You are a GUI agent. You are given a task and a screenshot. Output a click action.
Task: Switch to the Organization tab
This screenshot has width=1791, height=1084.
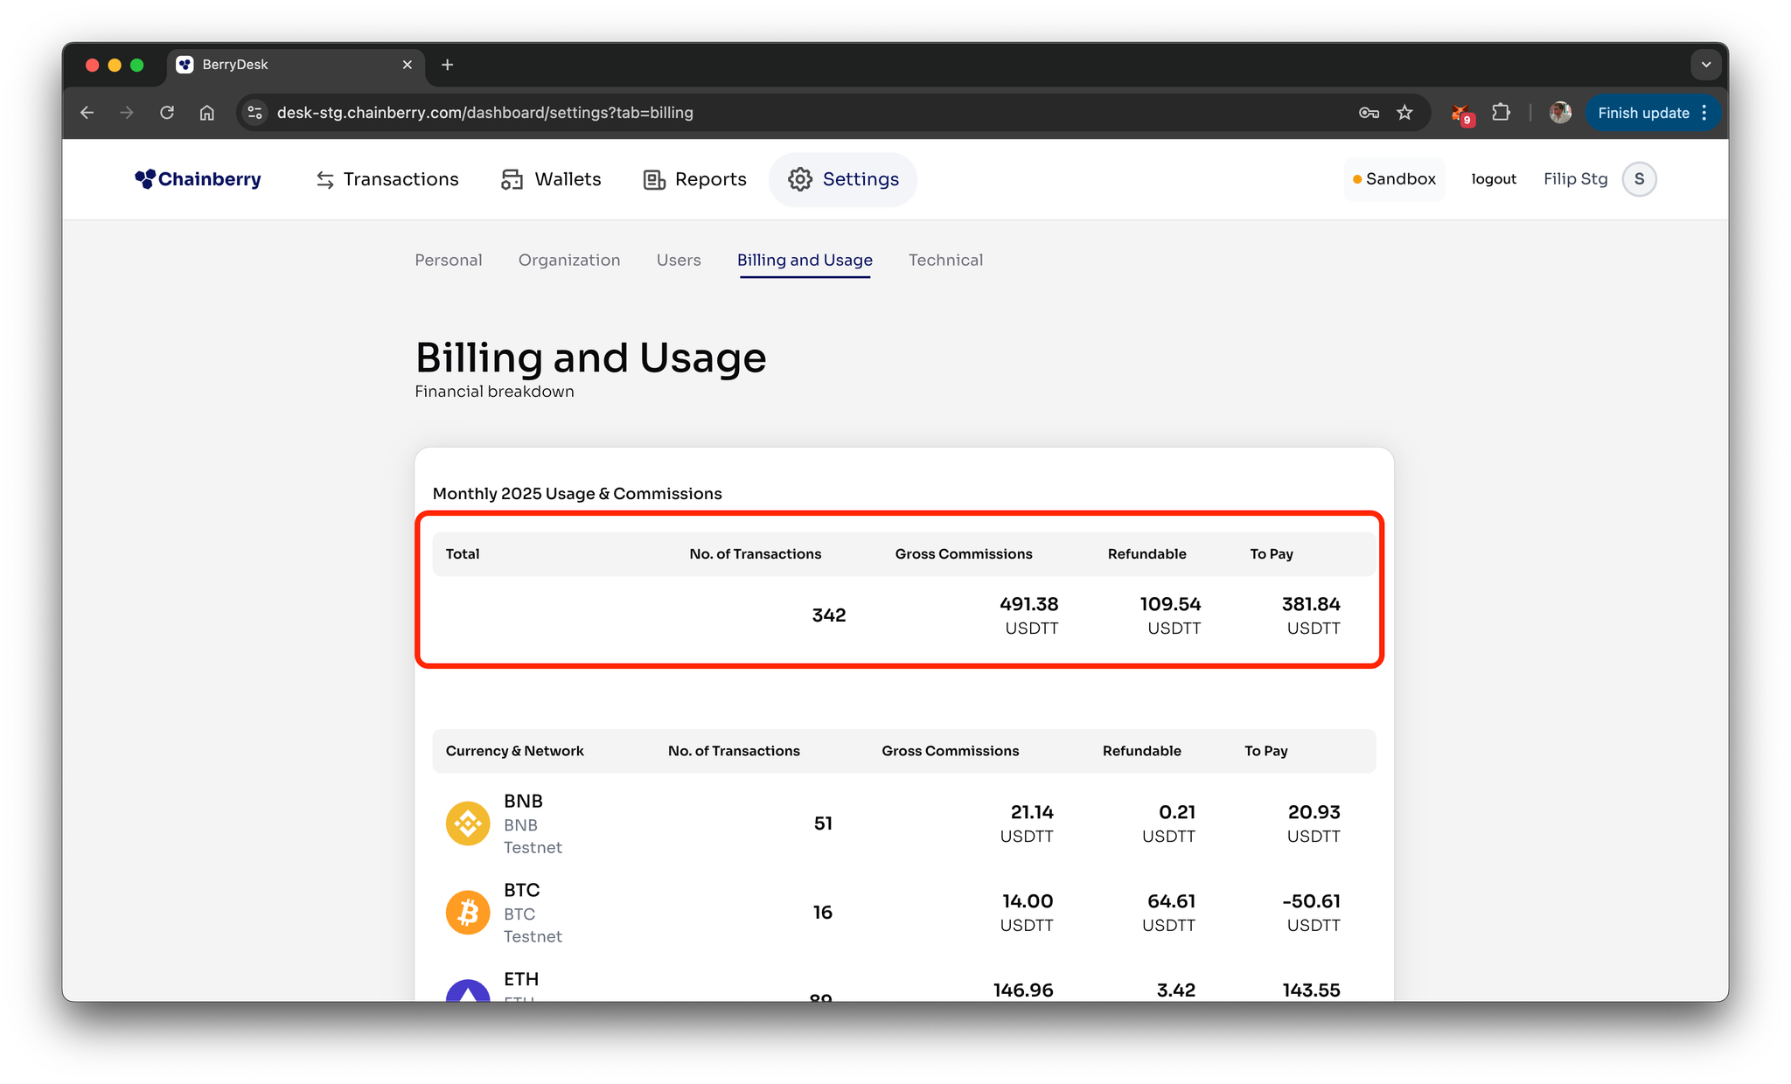568,260
